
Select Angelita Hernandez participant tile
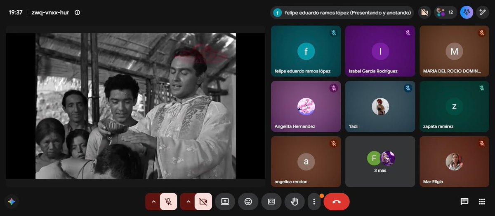pyautogui.click(x=306, y=107)
